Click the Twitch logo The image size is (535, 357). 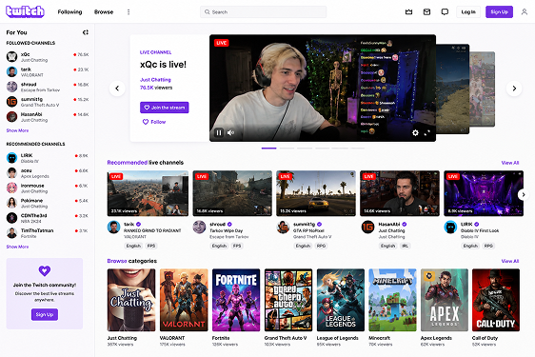click(26, 11)
